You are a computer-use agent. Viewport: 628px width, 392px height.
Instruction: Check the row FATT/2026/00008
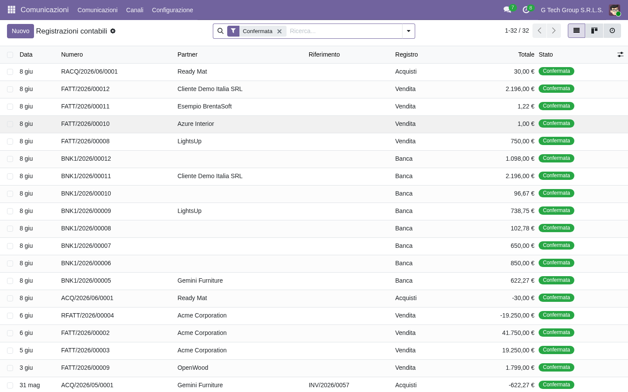(10, 142)
